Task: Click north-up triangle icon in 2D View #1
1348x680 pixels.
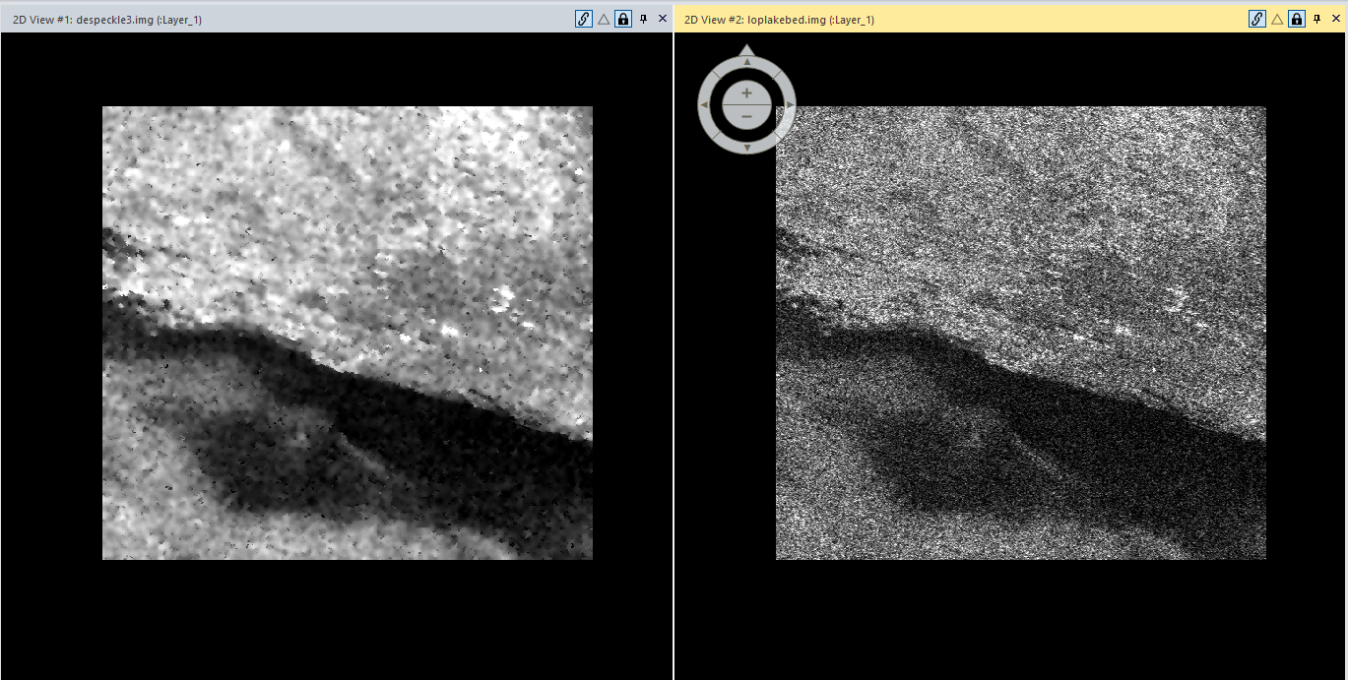Action: 604,19
